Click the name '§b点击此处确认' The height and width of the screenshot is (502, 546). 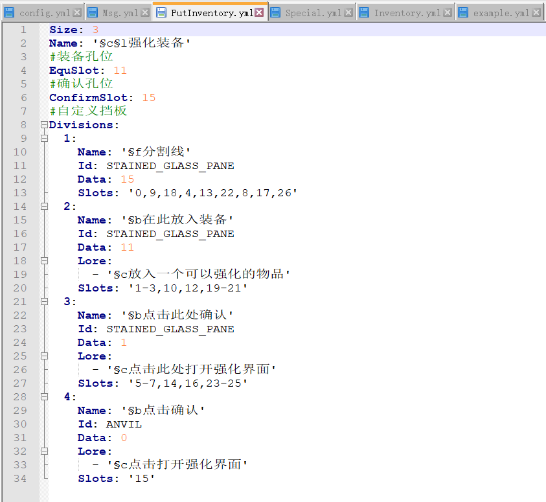[x=177, y=315]
